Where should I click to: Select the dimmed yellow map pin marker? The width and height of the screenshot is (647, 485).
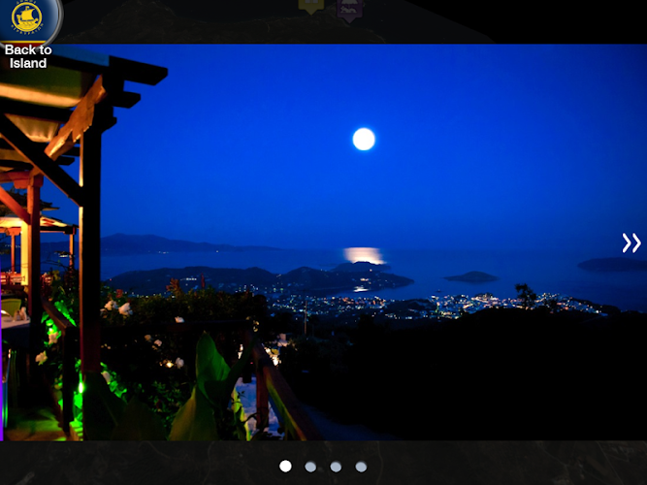(311, 7)
